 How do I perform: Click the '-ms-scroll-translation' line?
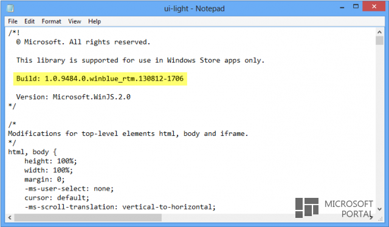(x=120, y=207)
